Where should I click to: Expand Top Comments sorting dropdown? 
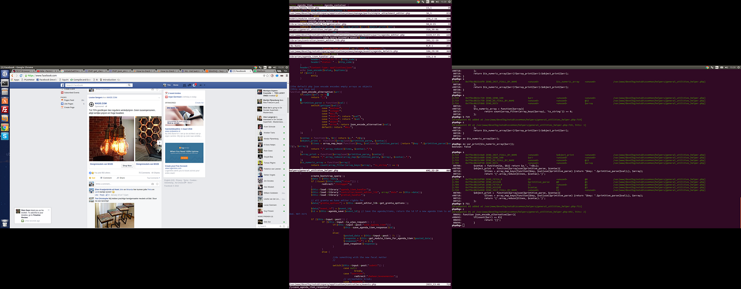153,178
